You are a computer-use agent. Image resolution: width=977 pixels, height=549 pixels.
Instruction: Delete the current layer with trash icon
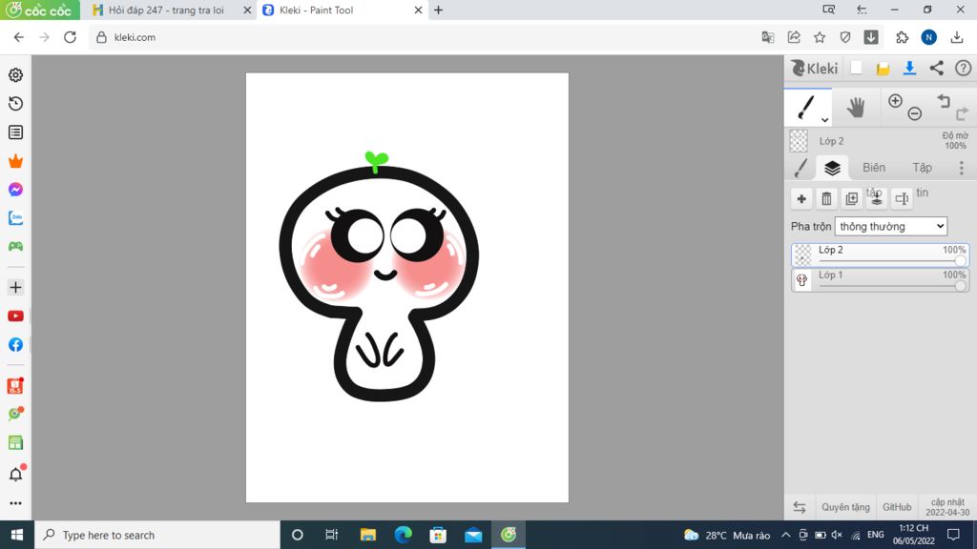(826, 198)
